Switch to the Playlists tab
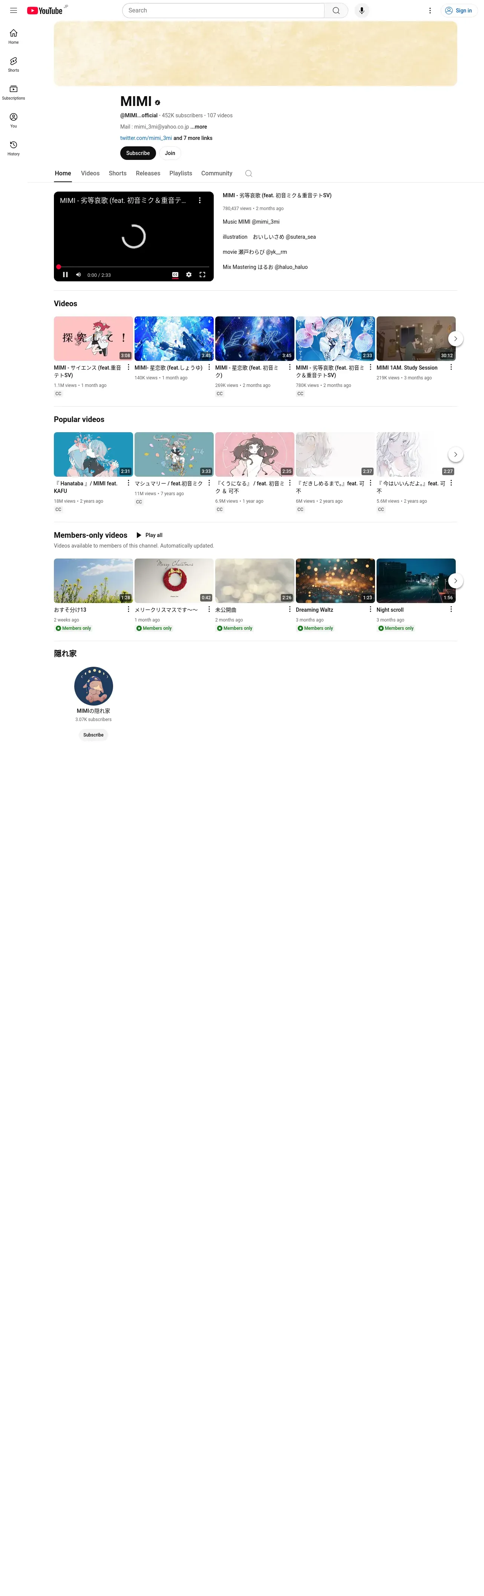 pos(181,173)
